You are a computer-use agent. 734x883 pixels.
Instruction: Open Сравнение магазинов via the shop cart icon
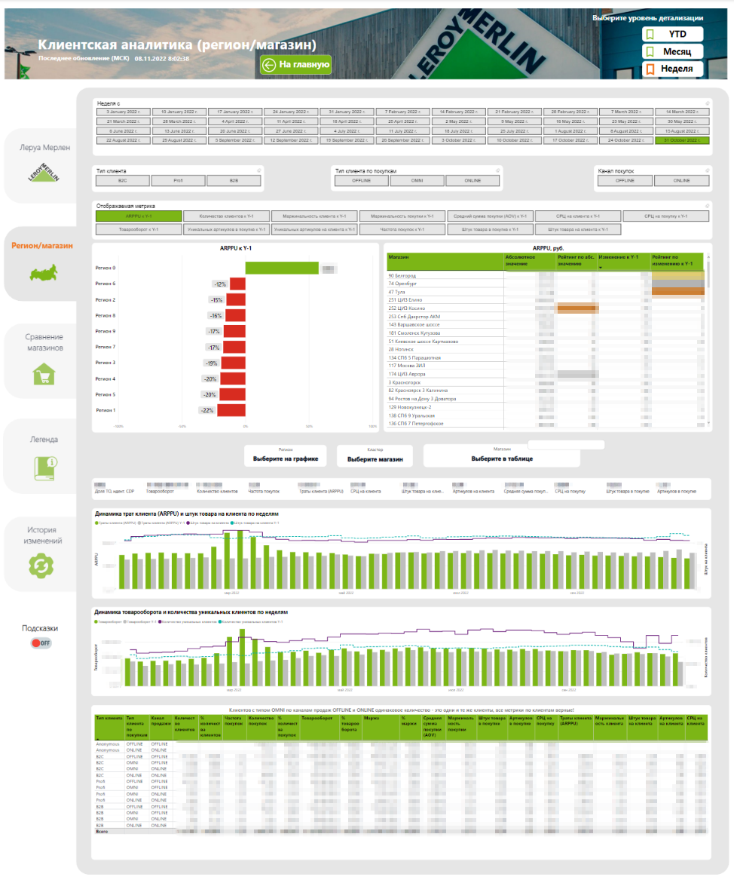44,374
